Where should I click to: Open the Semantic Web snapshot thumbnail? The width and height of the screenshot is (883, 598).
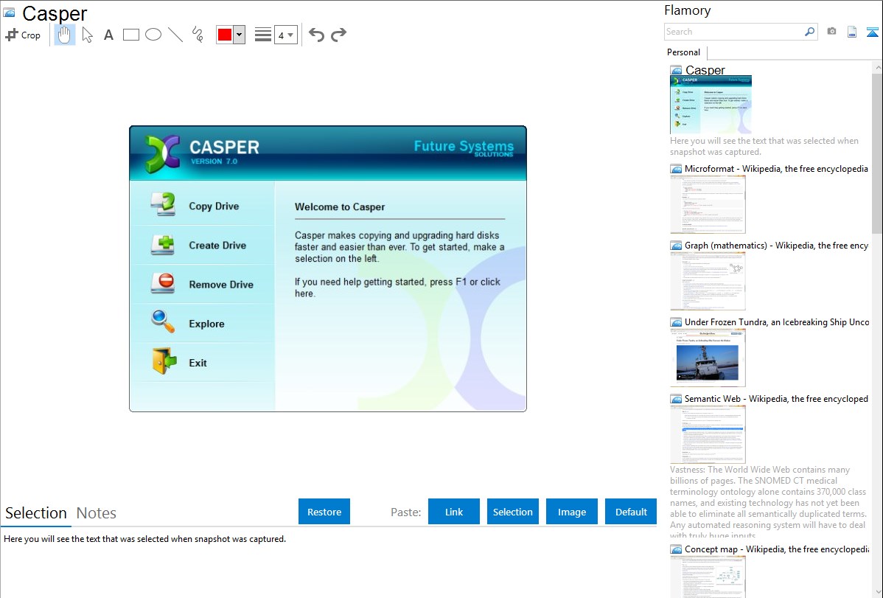pyautogui.click(x=708, y=434)
